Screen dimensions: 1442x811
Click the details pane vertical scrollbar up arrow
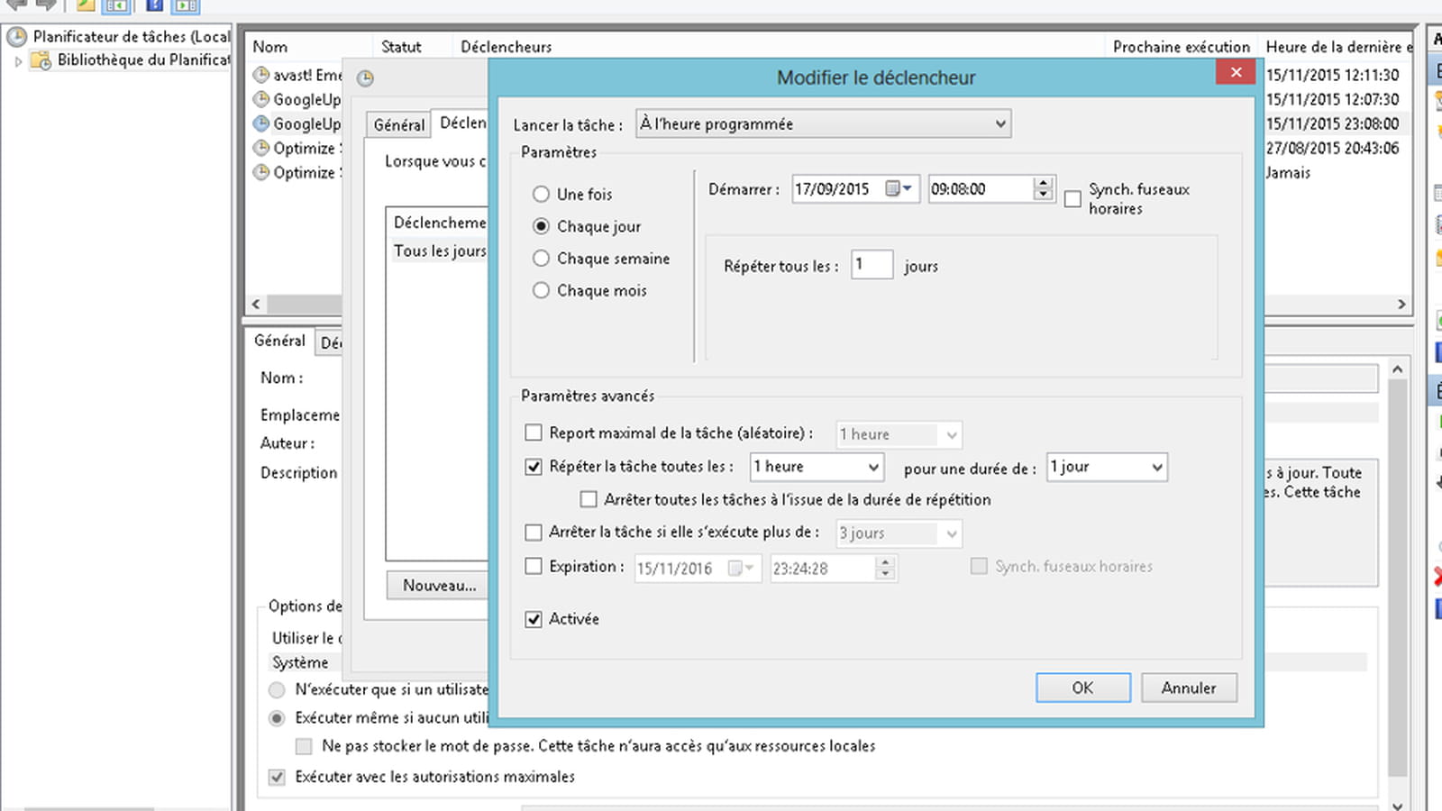click(1397, 369)
